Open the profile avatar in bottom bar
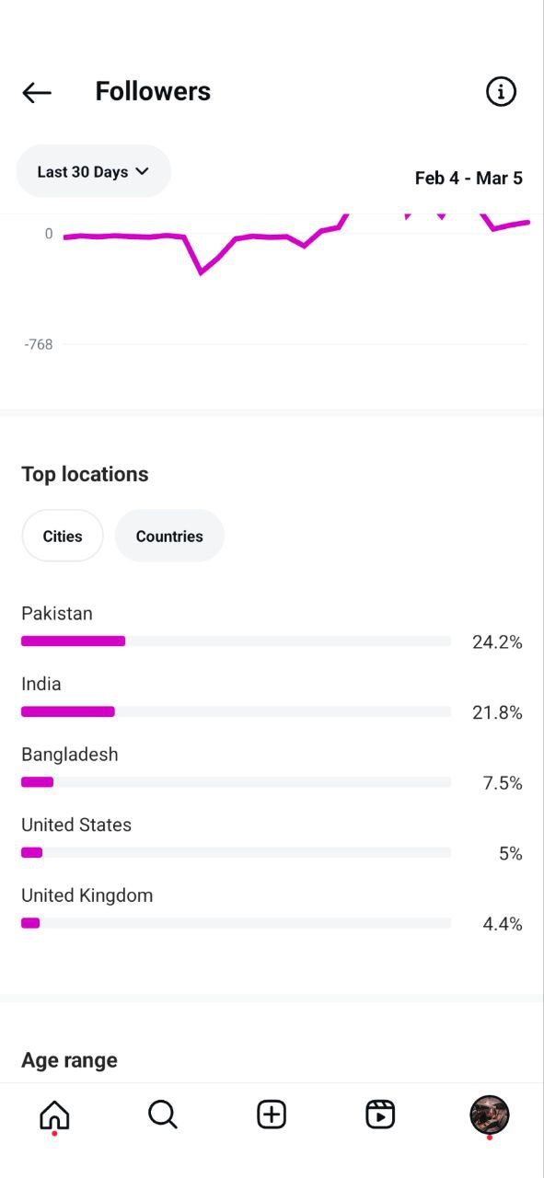544x1178 pixels. click(490, 1114)
